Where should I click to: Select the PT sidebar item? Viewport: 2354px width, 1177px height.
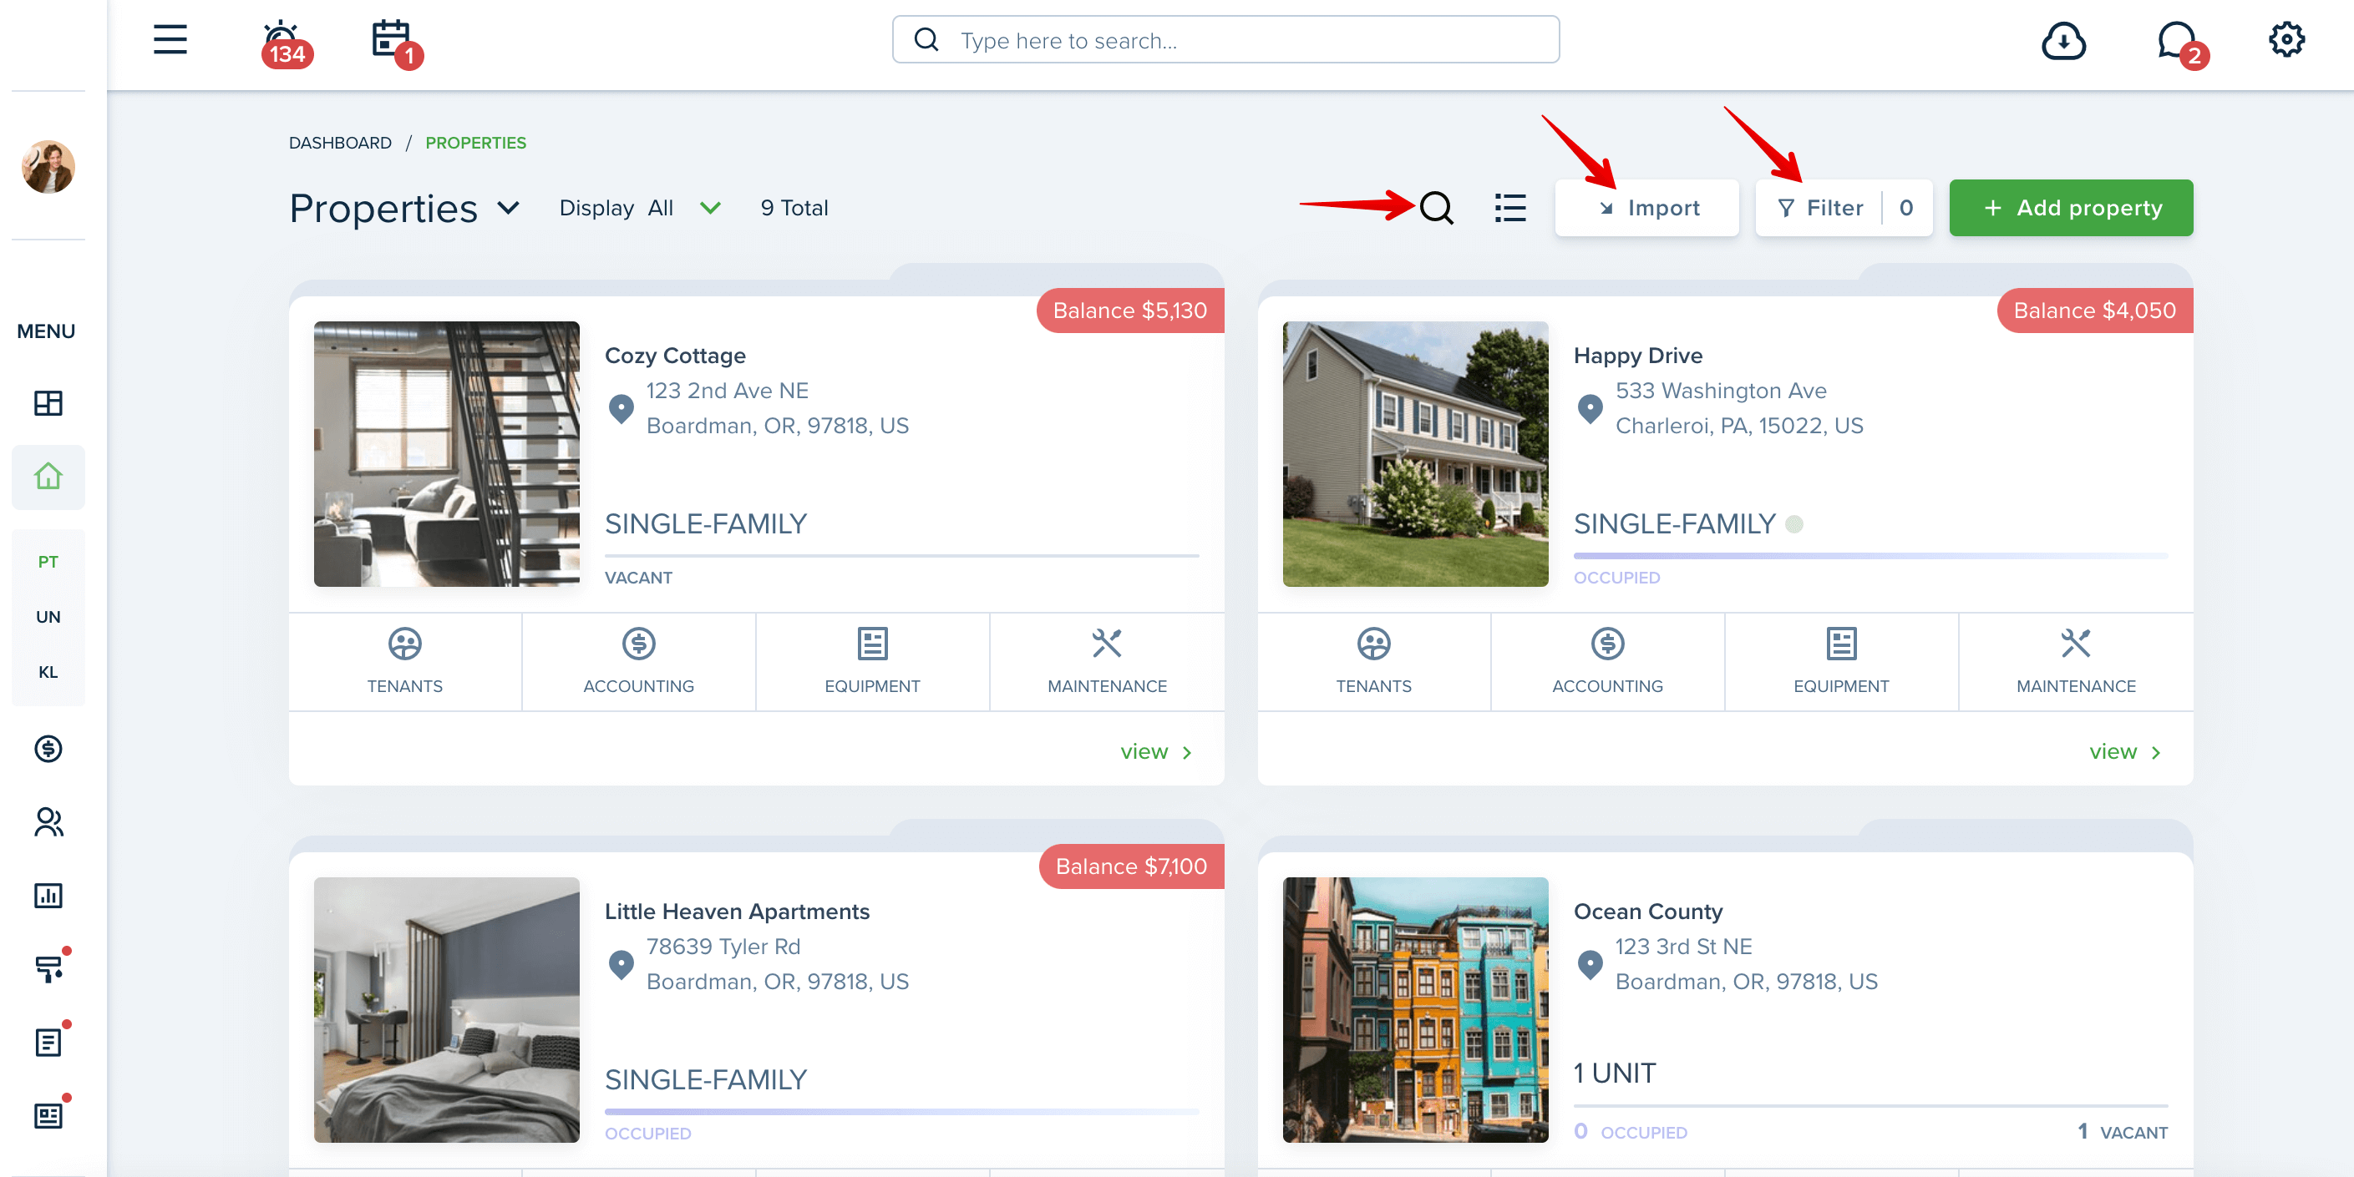point(48,562)
